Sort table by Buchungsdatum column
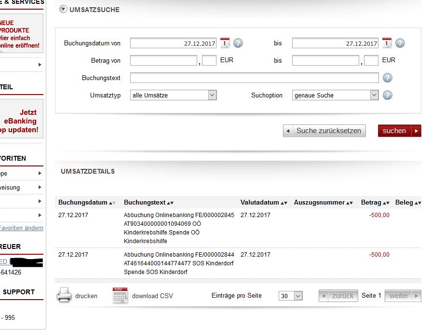 (87, 203)
